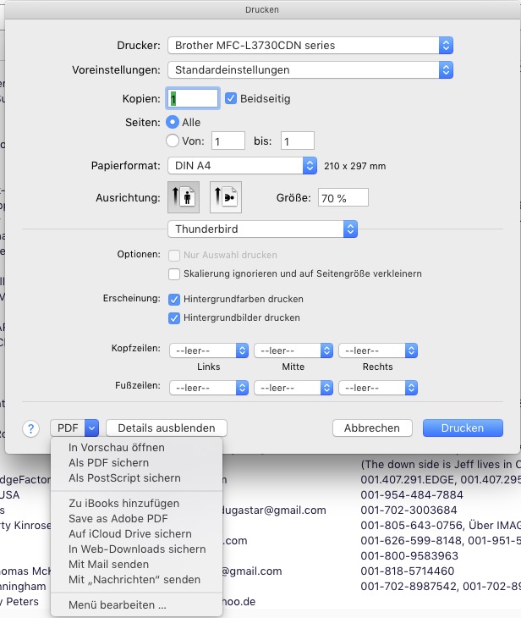Toggle Hintergrundbilder drucken checkbox
Viewport: 521px width, 618px height.
pos(174,318)
